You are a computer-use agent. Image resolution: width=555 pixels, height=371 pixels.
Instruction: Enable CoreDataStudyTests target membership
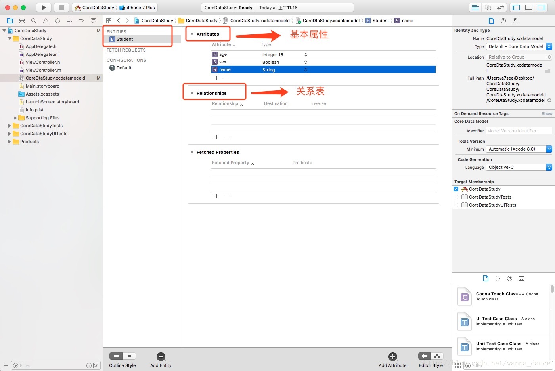click(456, 197)
